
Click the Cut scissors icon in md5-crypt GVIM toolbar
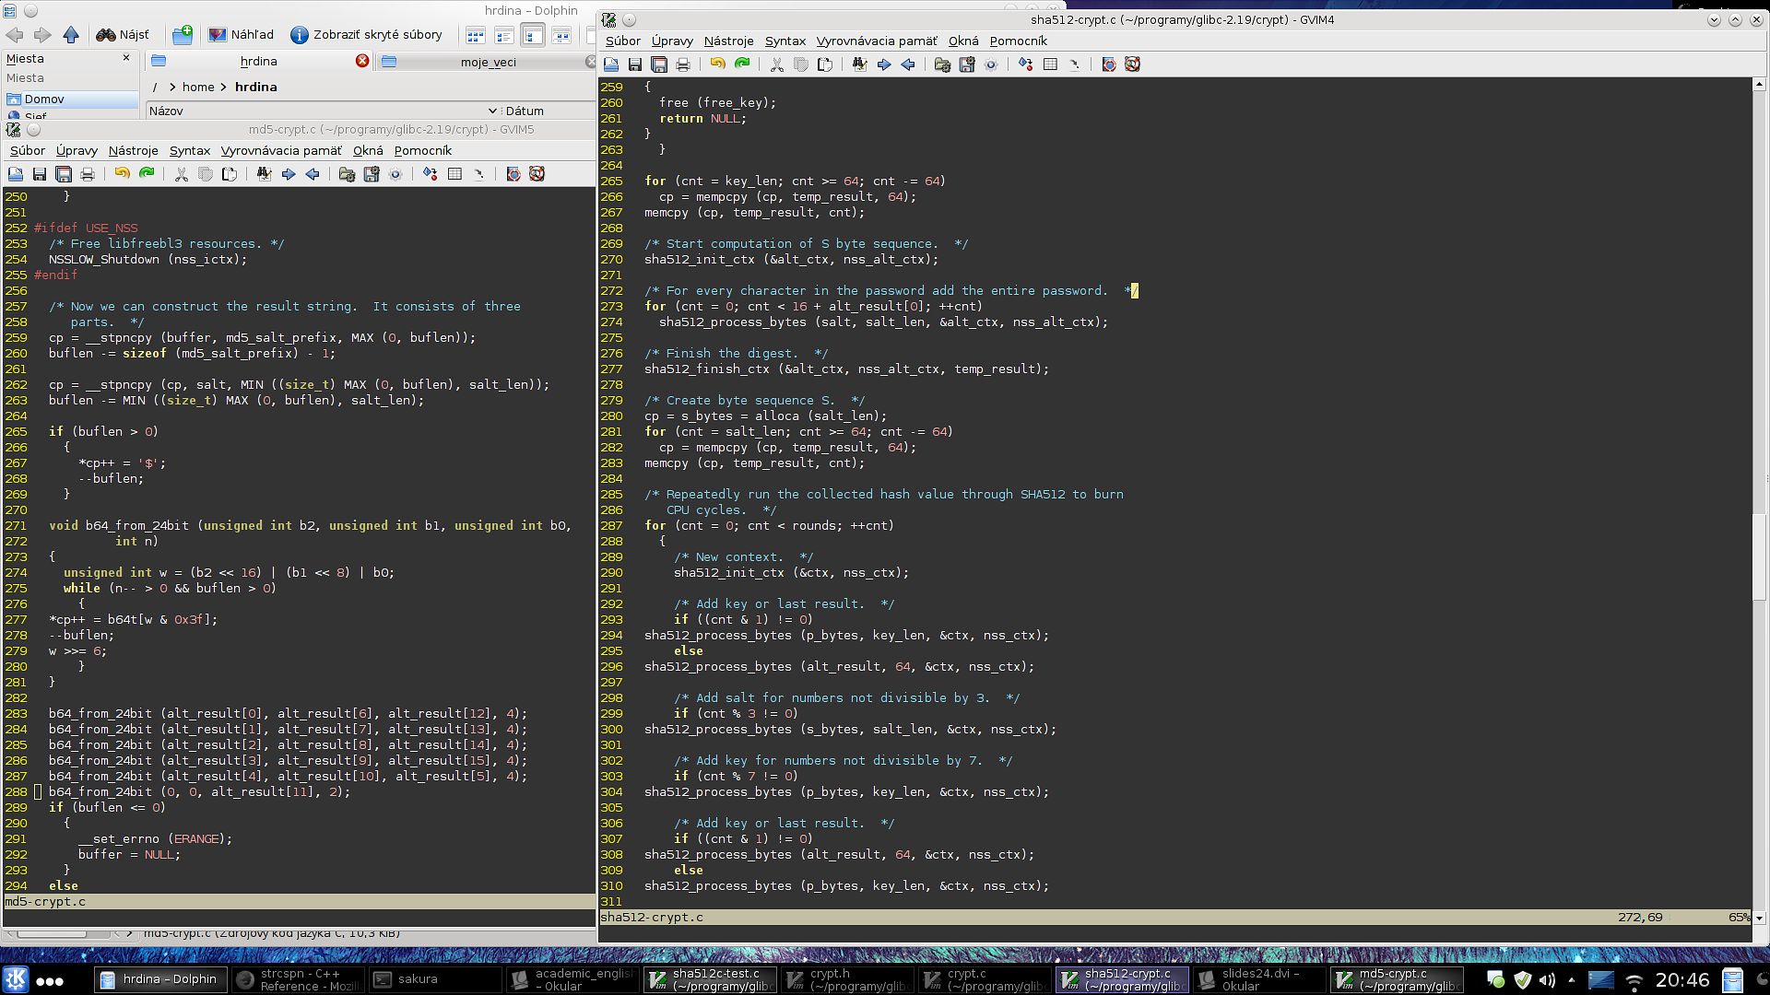(182, 174)
